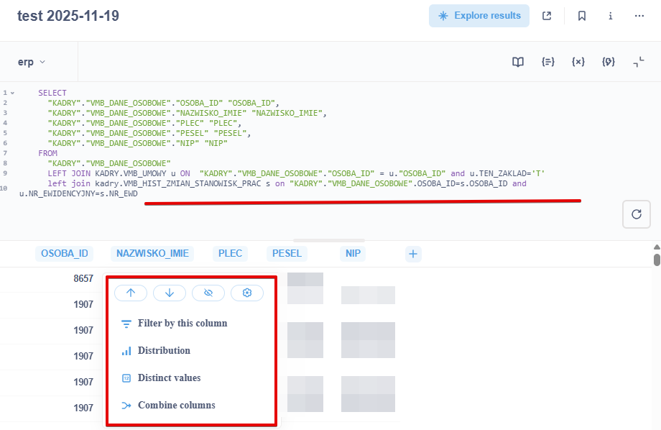Viewport: 661px width, 430px height.
Task: Run the query refresh button
Action: [636, 214]
